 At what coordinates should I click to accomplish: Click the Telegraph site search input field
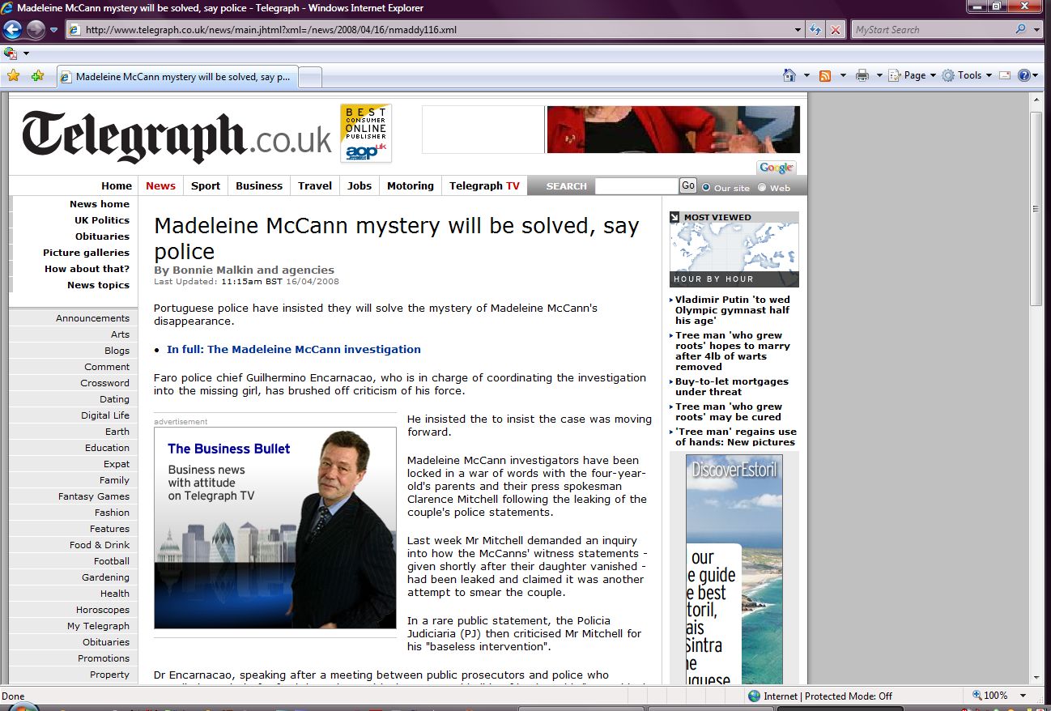tap(636, 186)
